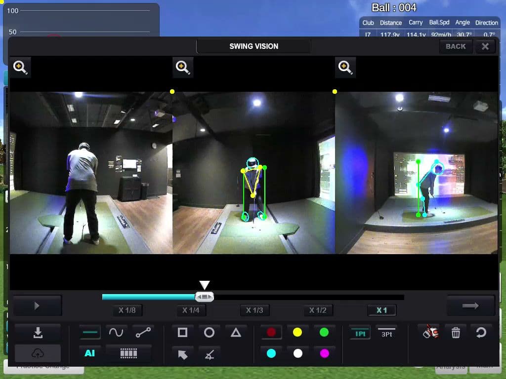Viewport: 506px width, 379px height.
Task: Select the straight line drawing tool
Action: click(x=89, y=332)
